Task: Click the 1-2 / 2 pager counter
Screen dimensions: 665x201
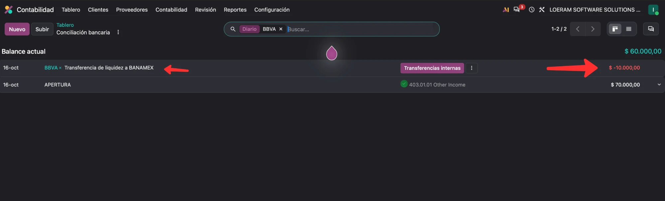Action: pyautogui.click(x=559, y=29)
